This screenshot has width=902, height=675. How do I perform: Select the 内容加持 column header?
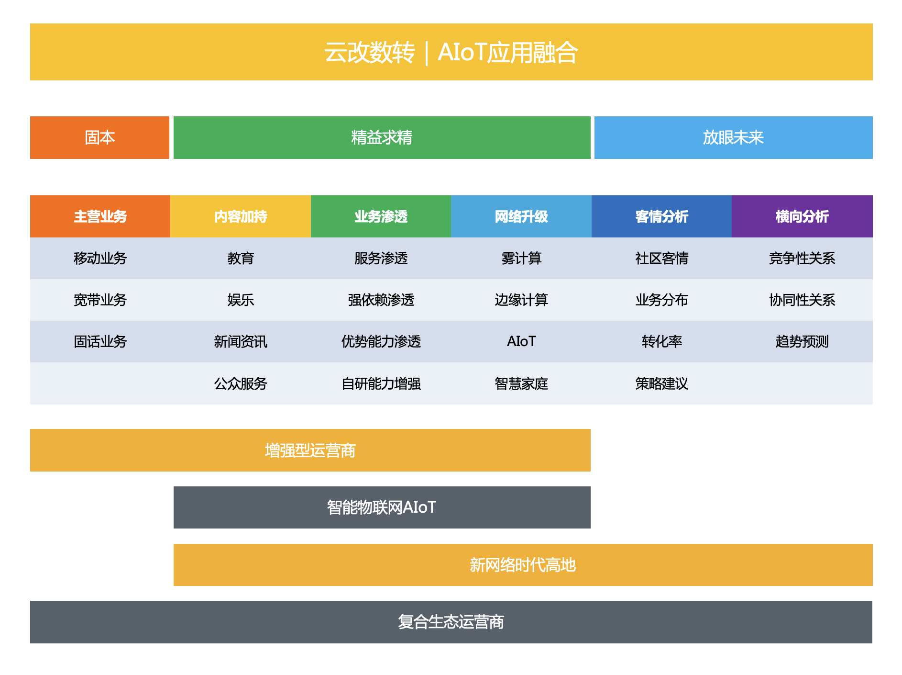[241, 216]
